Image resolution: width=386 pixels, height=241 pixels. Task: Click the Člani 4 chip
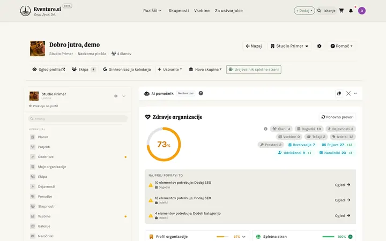click(281, 129)
